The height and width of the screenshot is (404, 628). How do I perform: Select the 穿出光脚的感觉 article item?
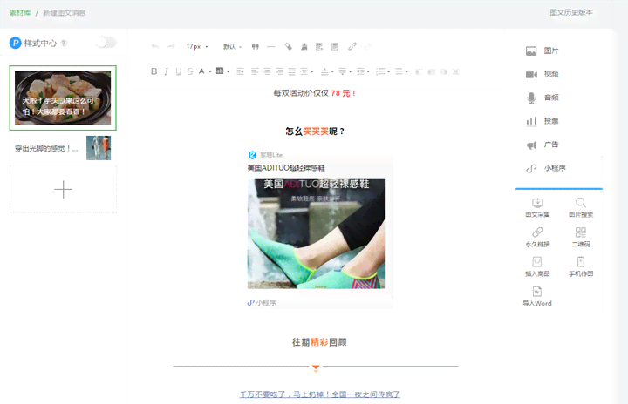coord(63,148)
